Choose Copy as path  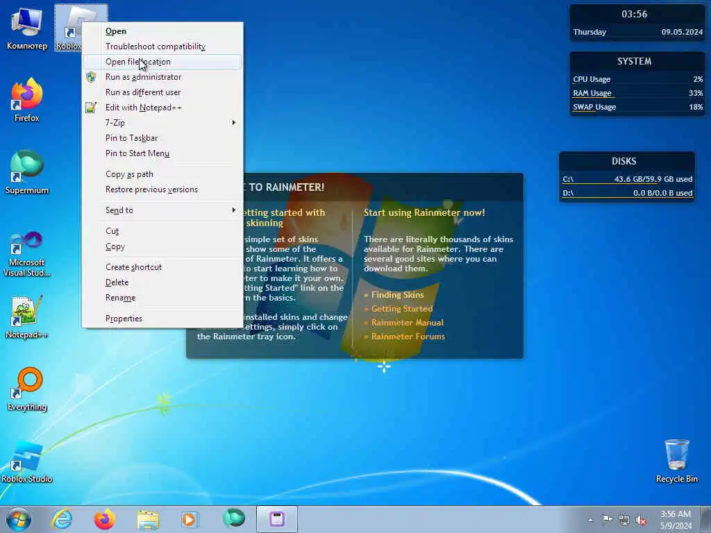click(x=162, y=174)
